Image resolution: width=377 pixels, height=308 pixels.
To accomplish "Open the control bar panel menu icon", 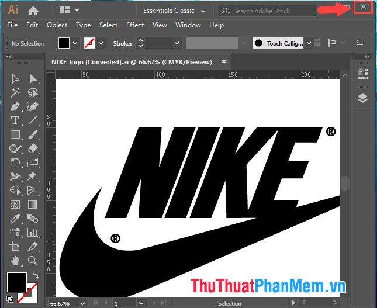I will (359, 43).
